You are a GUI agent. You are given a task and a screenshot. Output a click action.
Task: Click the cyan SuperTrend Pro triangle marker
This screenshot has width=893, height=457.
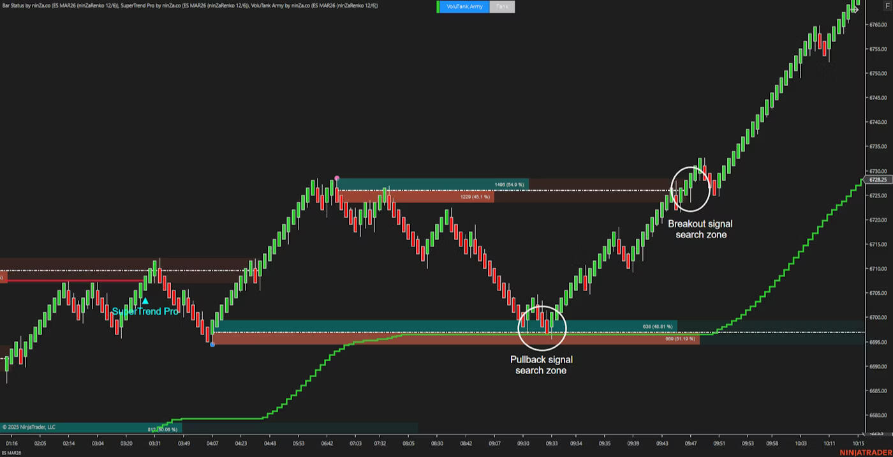pos(145,301)
